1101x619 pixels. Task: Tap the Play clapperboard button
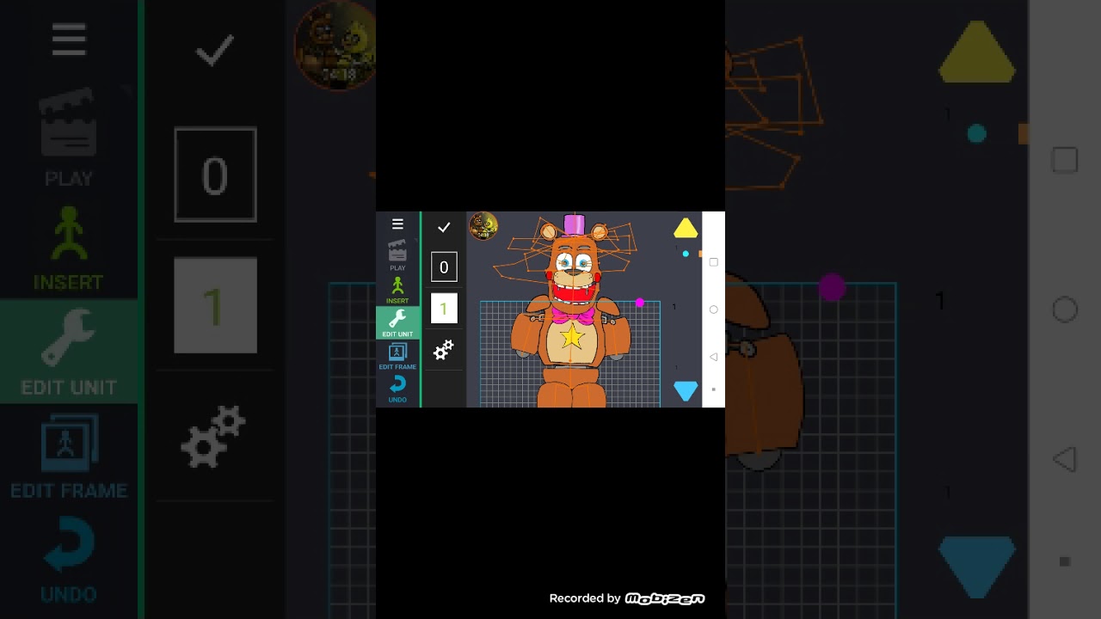point(397,255)
